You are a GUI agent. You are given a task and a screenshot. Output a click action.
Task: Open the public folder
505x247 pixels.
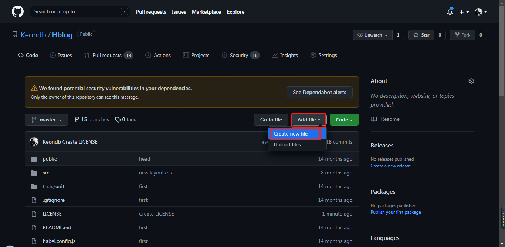point(50,159)
